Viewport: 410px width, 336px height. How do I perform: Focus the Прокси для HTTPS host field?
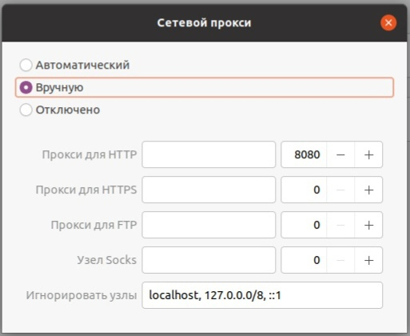pos(209,190)
